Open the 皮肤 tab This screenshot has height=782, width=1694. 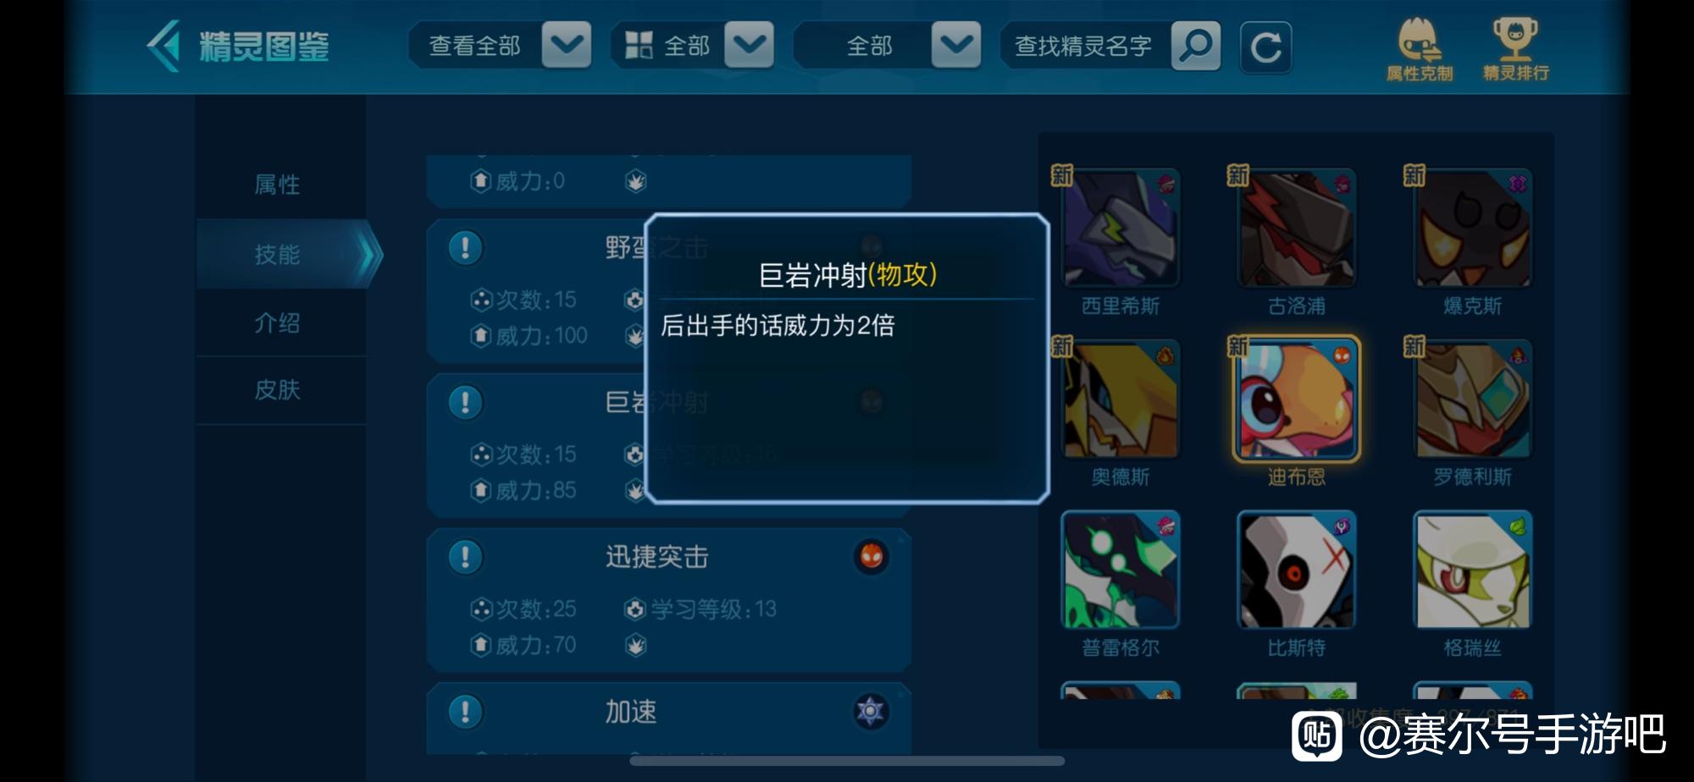pyautogui.click(x=277, y=390)
